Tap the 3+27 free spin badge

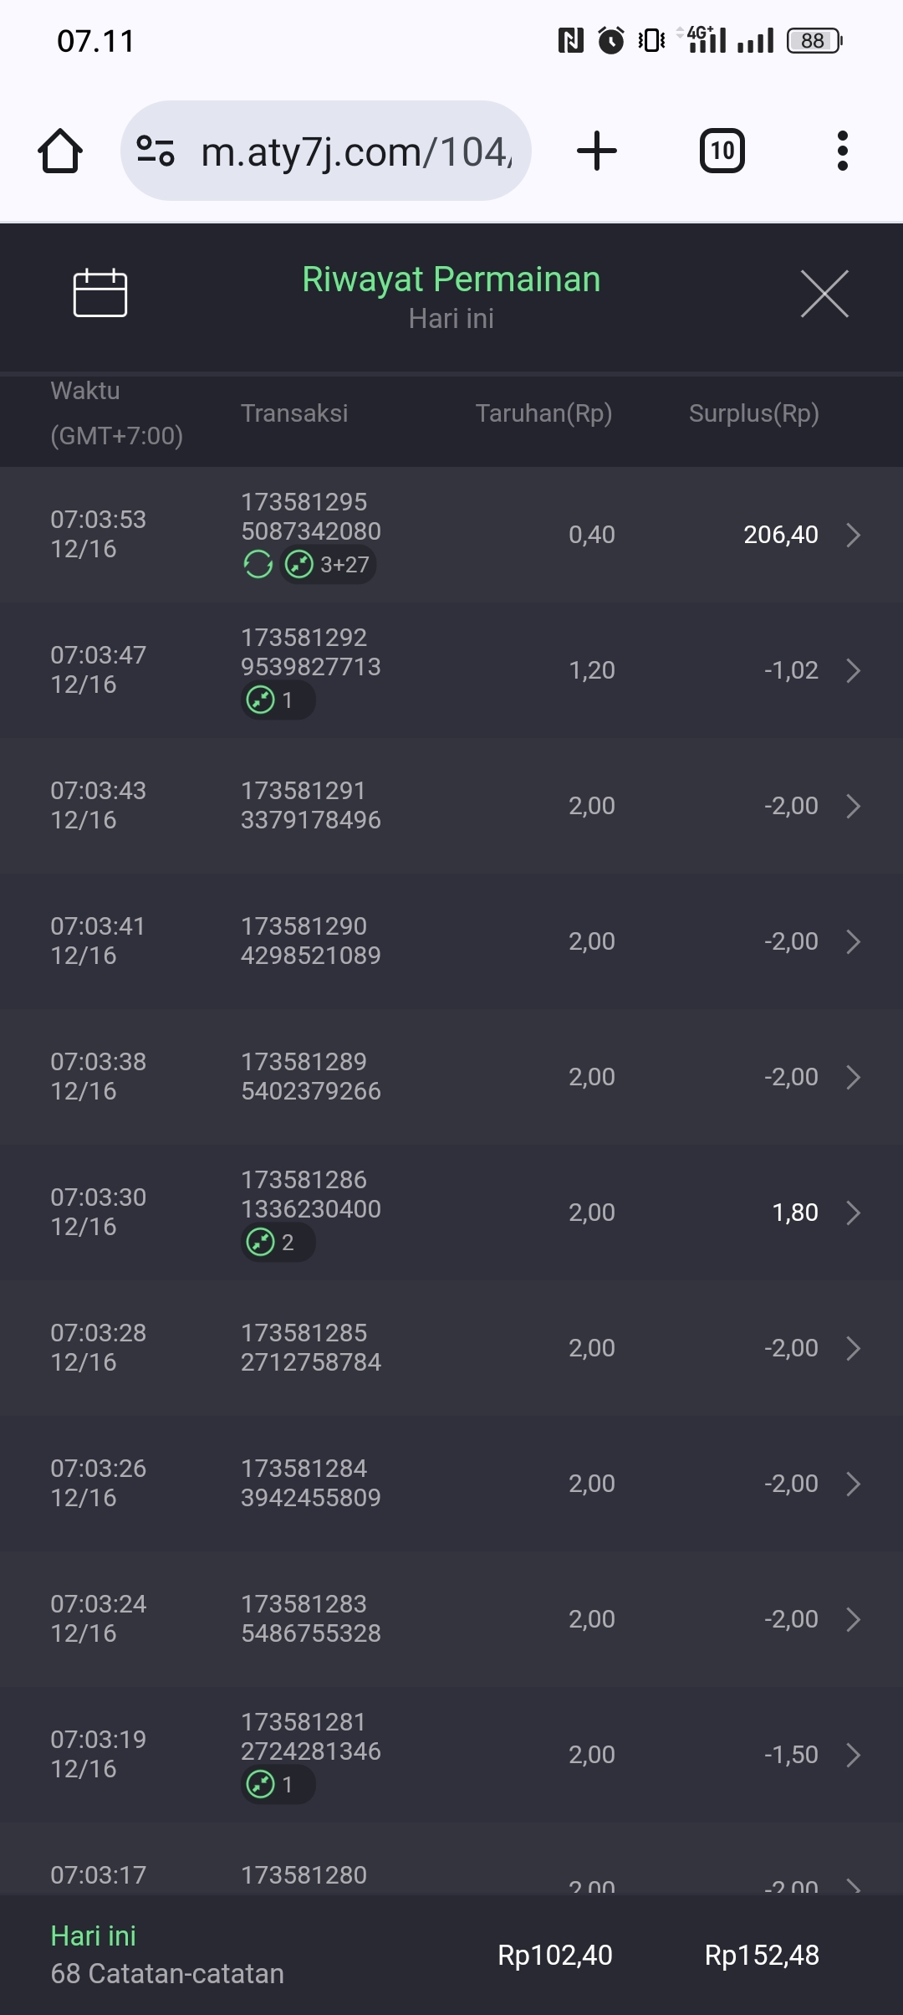pos(329,565)
